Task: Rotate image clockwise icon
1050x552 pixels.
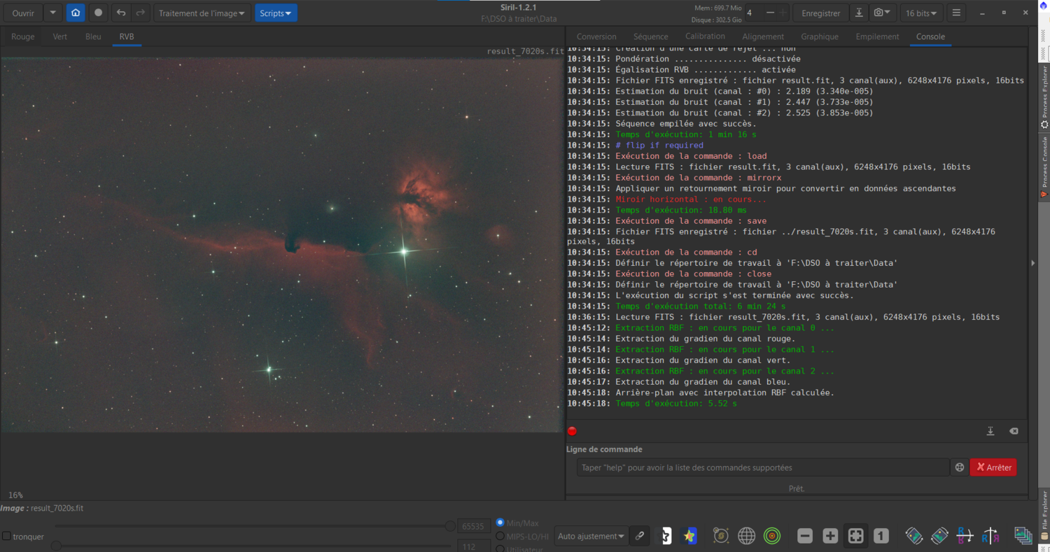Action: [939, 536]
